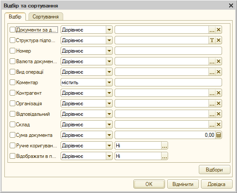The height and width of the screenshot is (193, 237).
Task: Open selection list for Склад value
Action: coord(212,125)
